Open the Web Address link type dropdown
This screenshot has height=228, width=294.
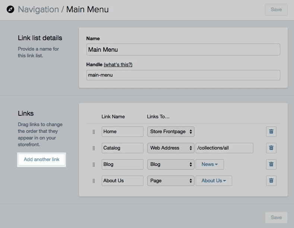(x=171, y=148)
